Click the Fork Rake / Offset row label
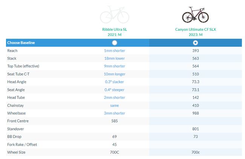Image resolution: width=245 pixels, height=159 pixels. click(x=22, y=145)
